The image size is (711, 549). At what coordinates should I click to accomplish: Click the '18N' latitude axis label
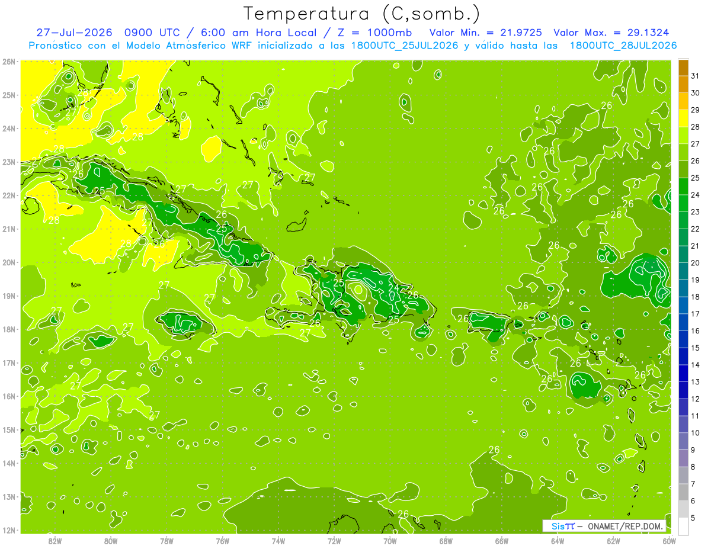[9, 329]
